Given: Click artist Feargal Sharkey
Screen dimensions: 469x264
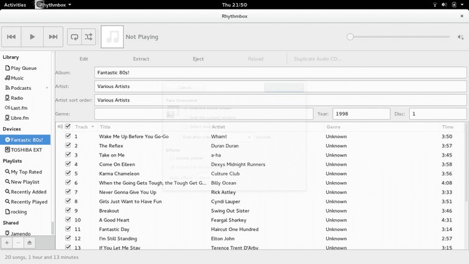Looking at the screenshot, I should click(228, 220).
